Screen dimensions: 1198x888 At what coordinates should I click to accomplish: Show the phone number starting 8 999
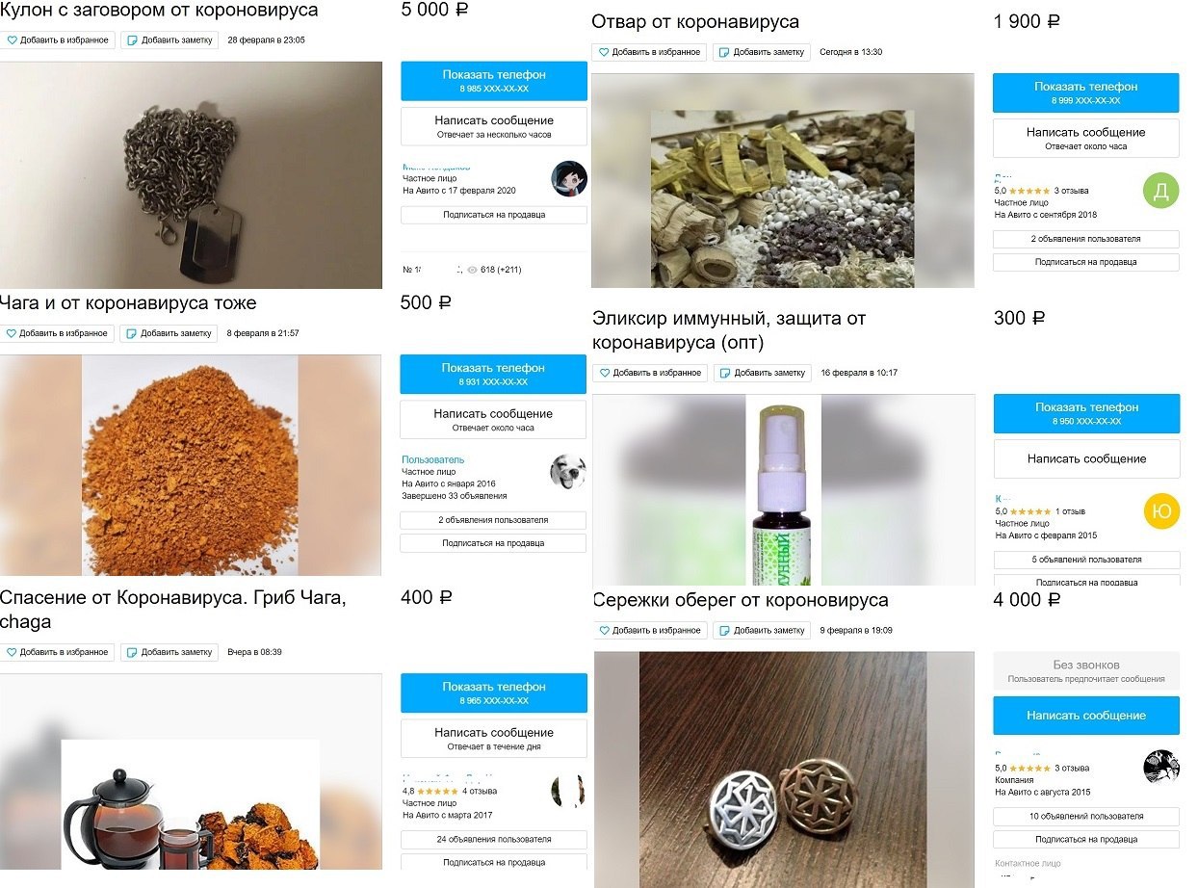[x=1085, y=92]
